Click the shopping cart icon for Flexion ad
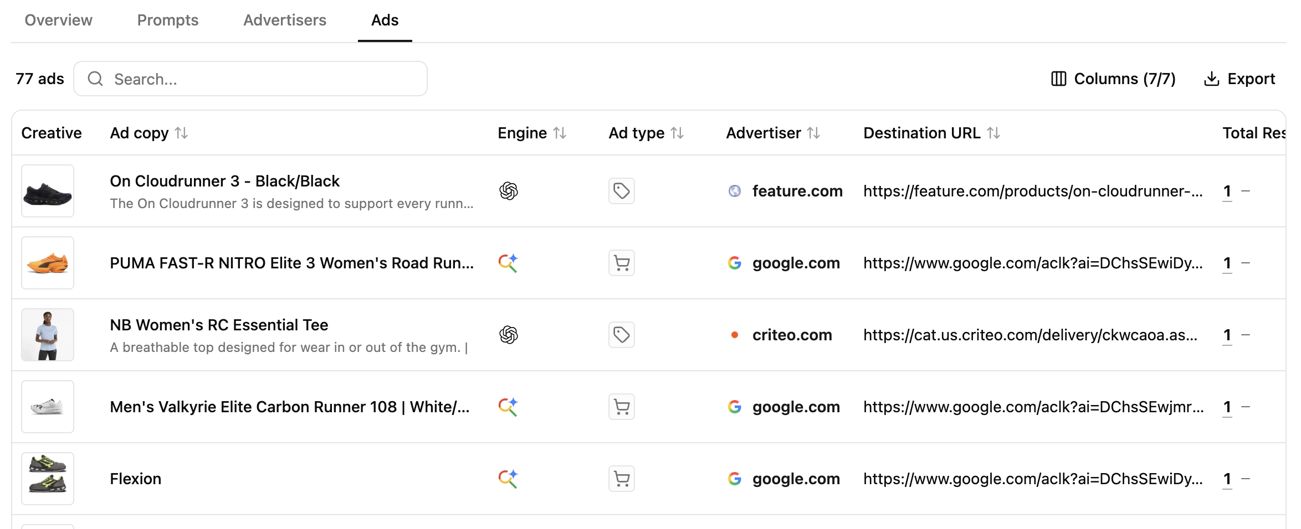The height and width of the screenshot is (529, 1301). coord(622,479)
